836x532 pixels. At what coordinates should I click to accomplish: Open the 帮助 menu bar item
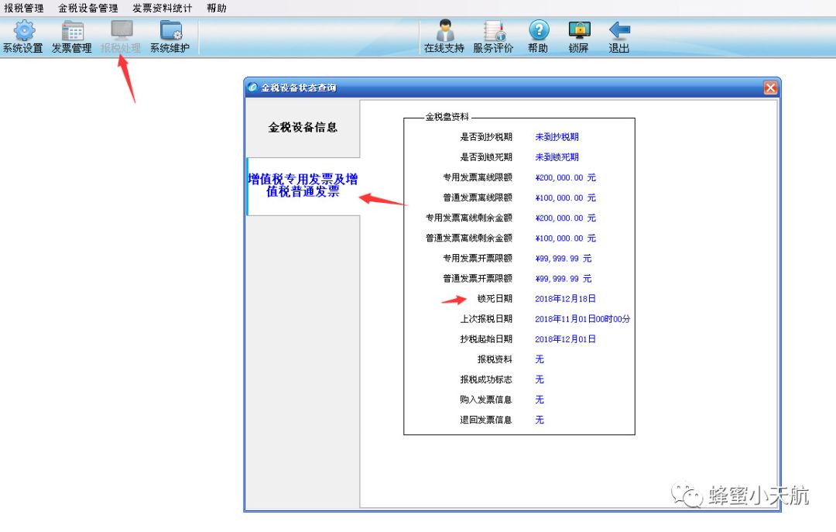click(216, 9)
